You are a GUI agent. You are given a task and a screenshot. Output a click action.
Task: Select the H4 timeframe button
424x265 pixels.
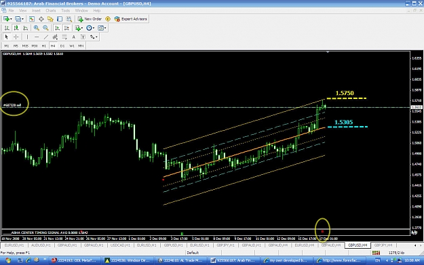(53, 46)
